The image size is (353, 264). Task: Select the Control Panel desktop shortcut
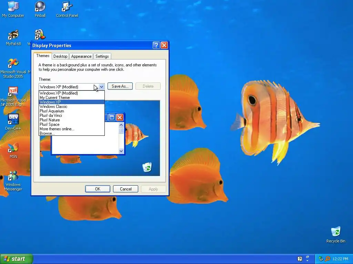tap(67, 9)
